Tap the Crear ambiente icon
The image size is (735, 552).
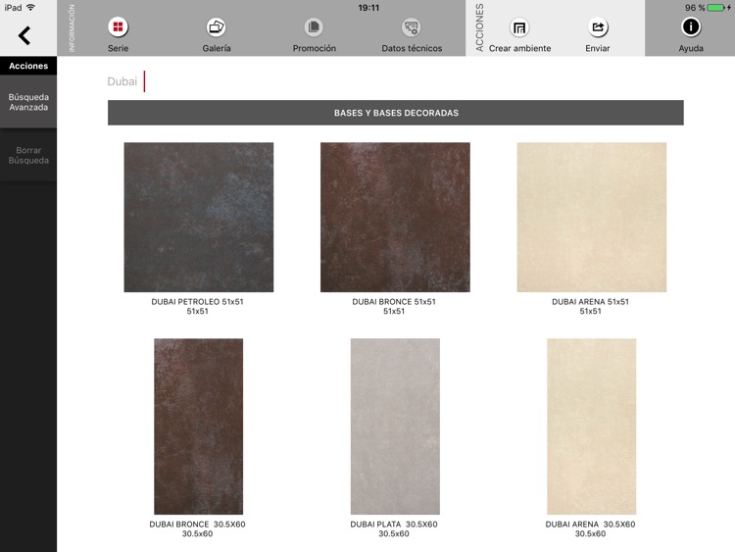519,27
